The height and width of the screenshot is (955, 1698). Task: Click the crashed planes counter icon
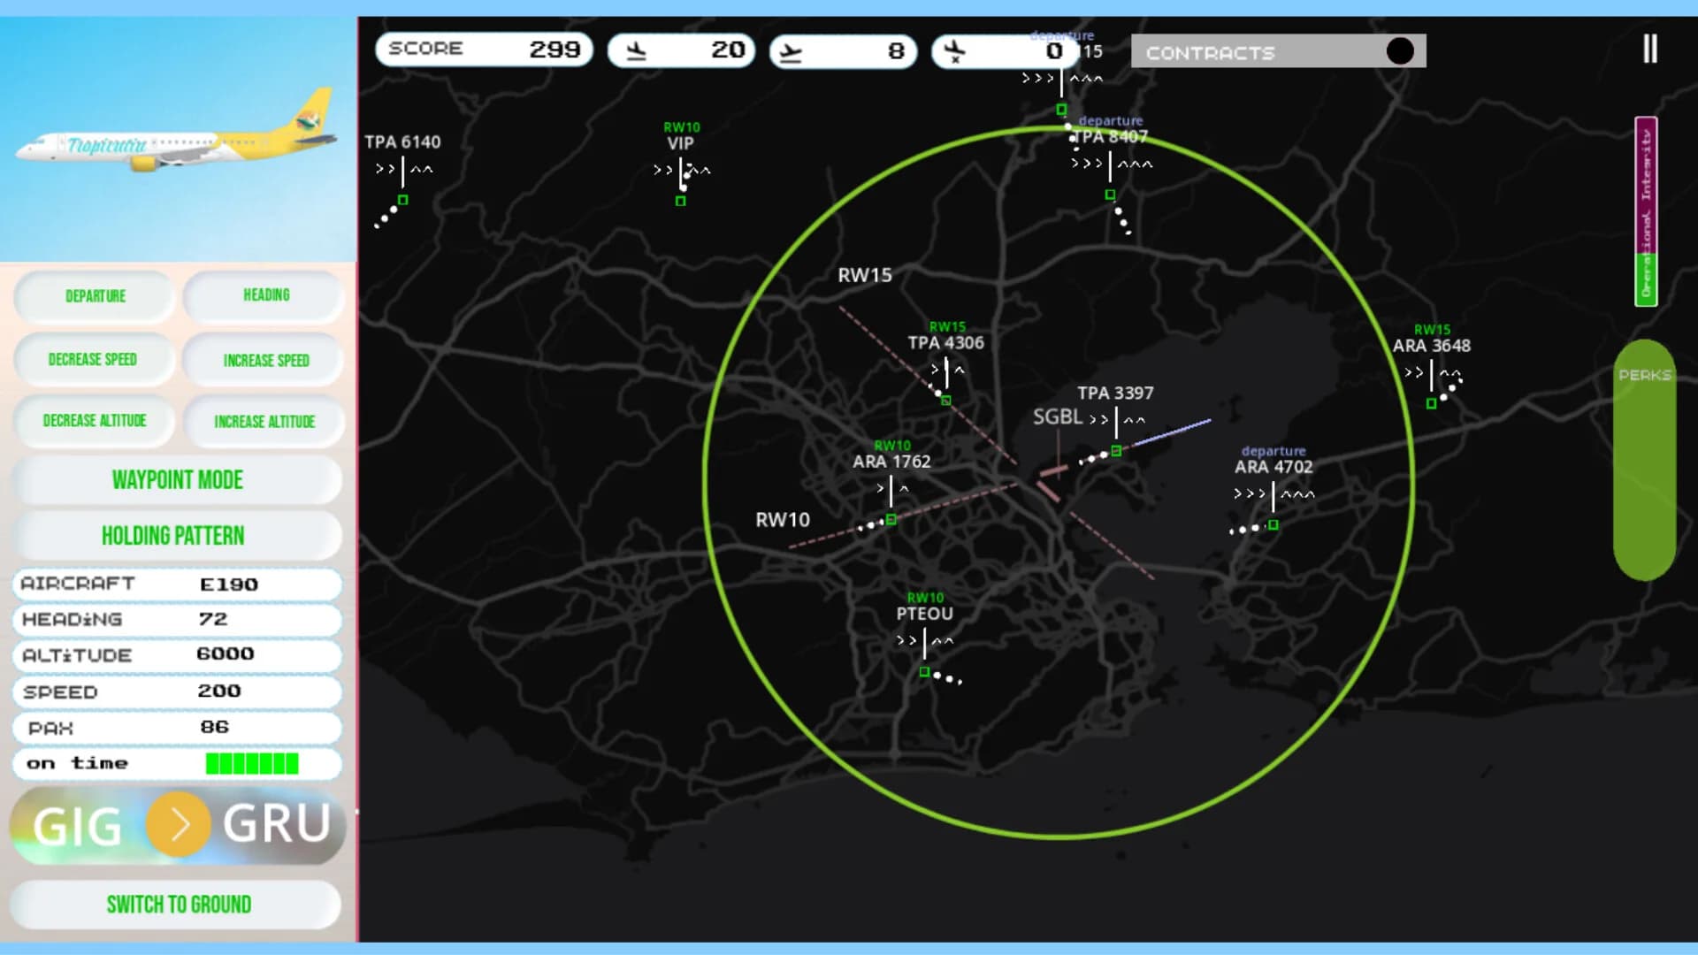point(954,51)
